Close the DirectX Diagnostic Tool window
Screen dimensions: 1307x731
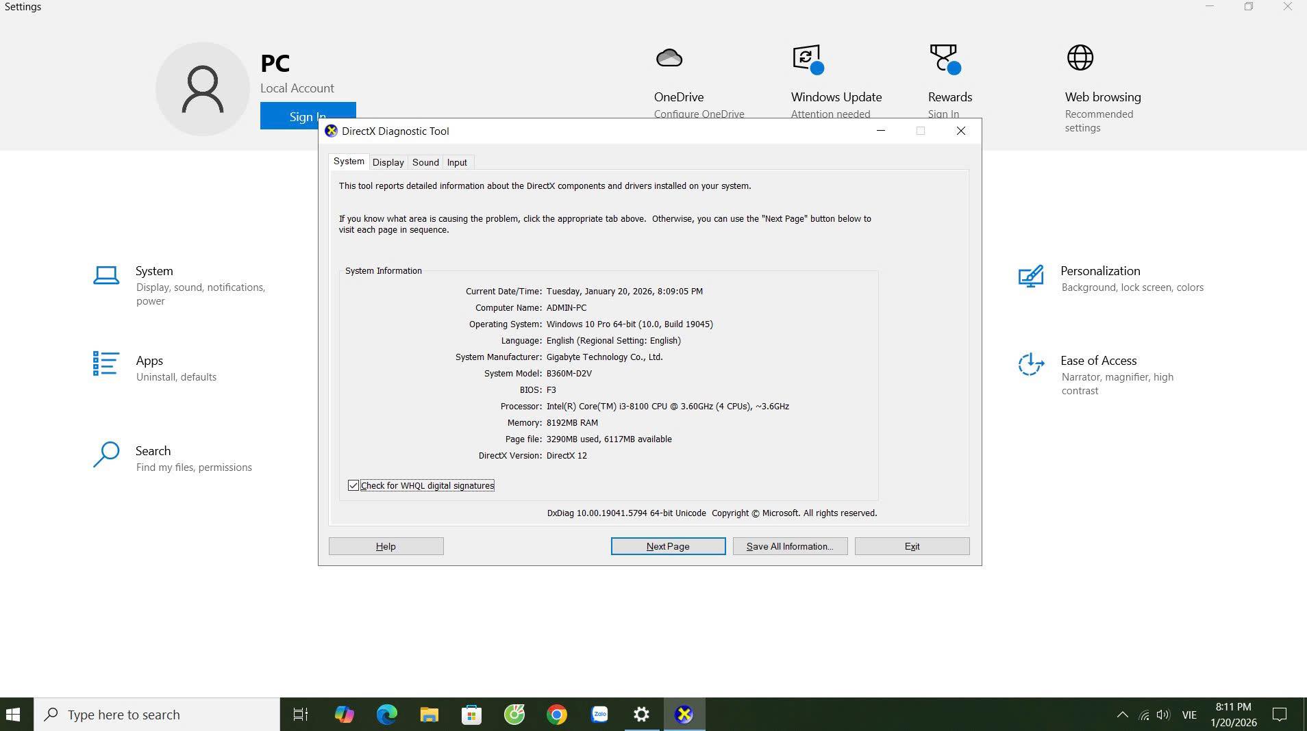click(961, 131)
